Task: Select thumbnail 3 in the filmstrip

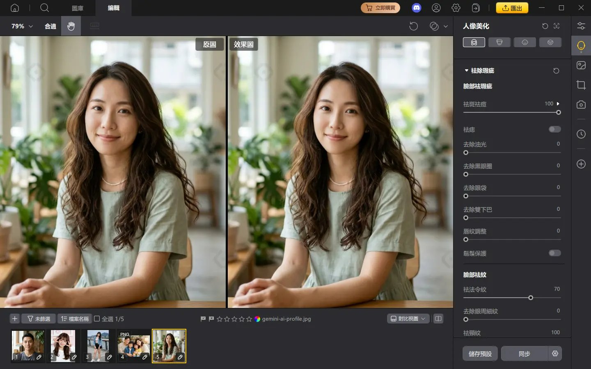Action: (x=98, y=346)
